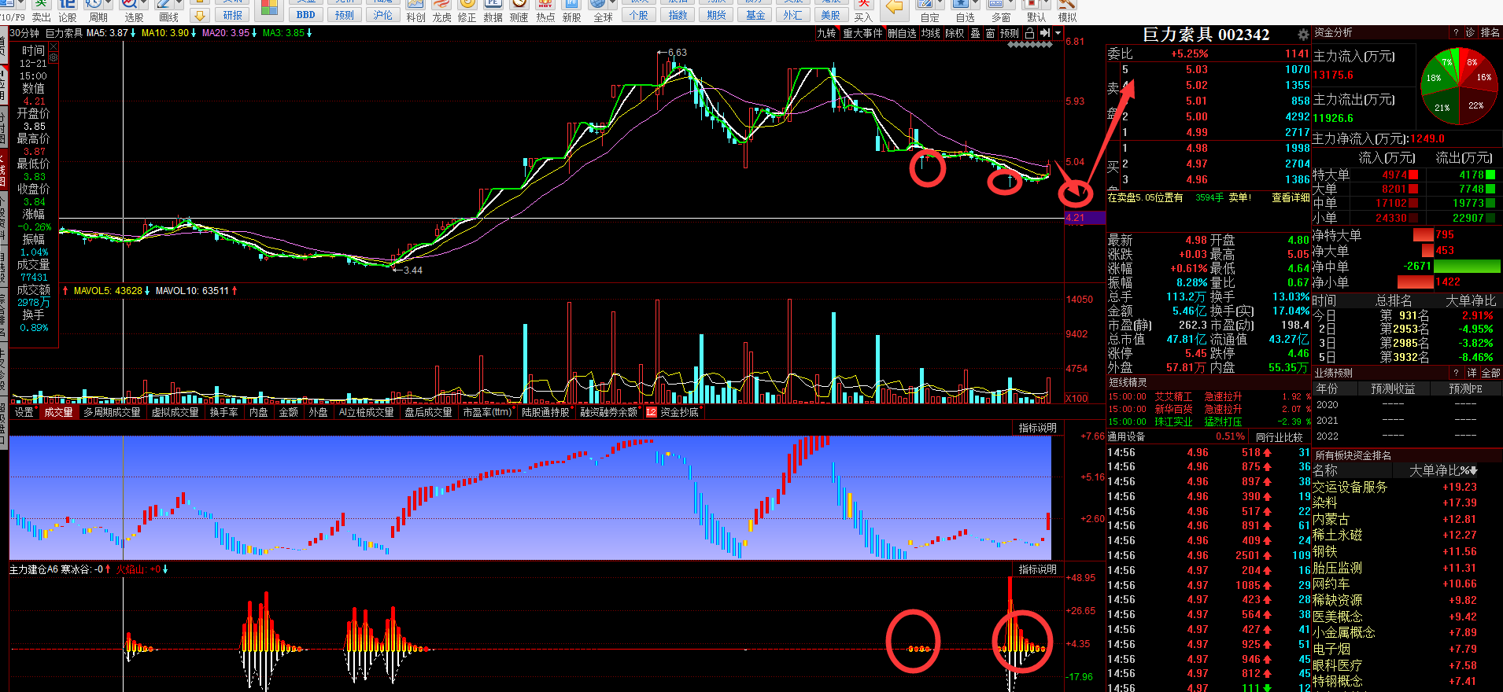Click the 排名 button in 资金分析 header
Image resolution: width=1503 pixels, height=692 pixels.
pos(1490,33)
